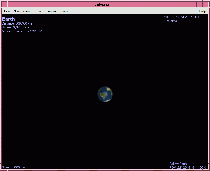Click the FOV readout text
210x171 pixels.
(x=188, y=167)
